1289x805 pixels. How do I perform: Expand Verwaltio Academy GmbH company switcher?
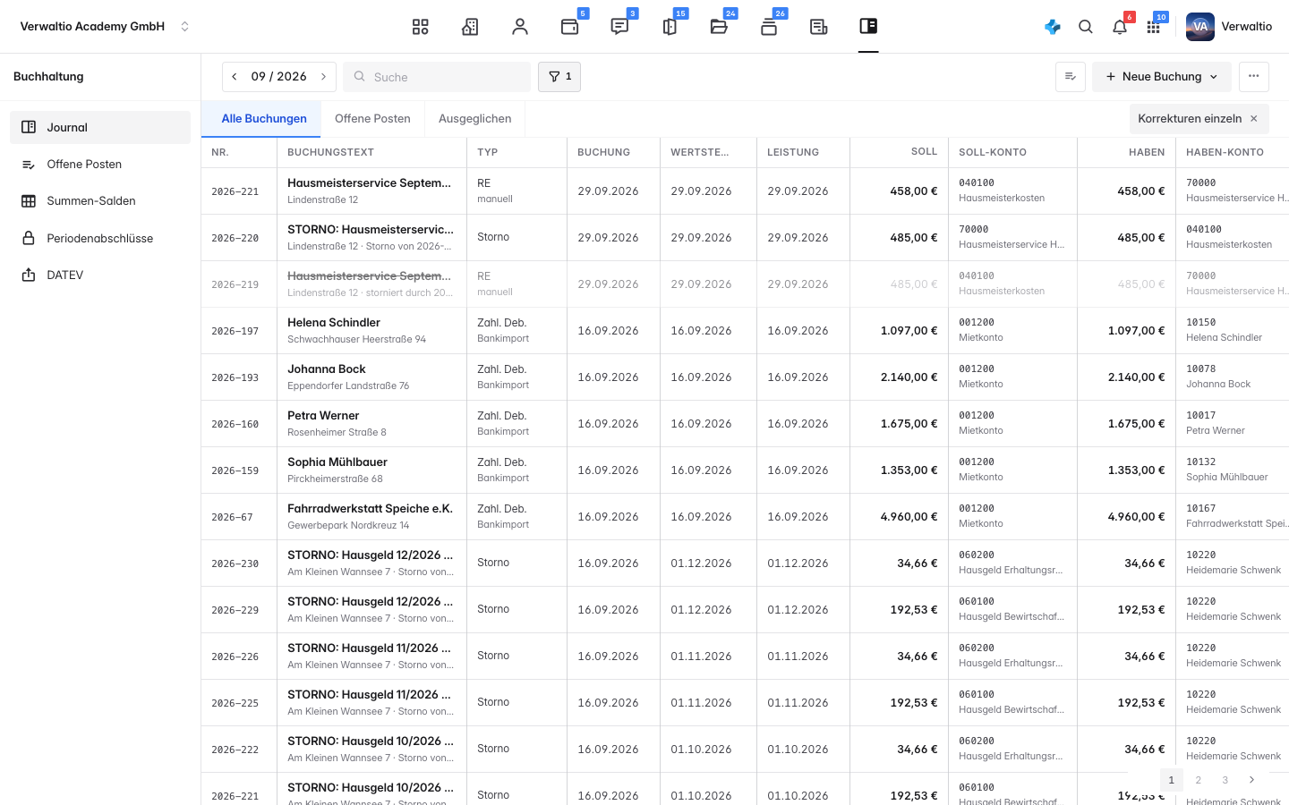coord(106,27)
